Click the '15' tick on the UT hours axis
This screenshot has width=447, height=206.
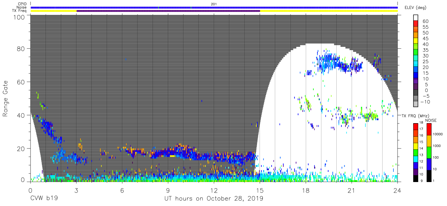click(260, 190)
